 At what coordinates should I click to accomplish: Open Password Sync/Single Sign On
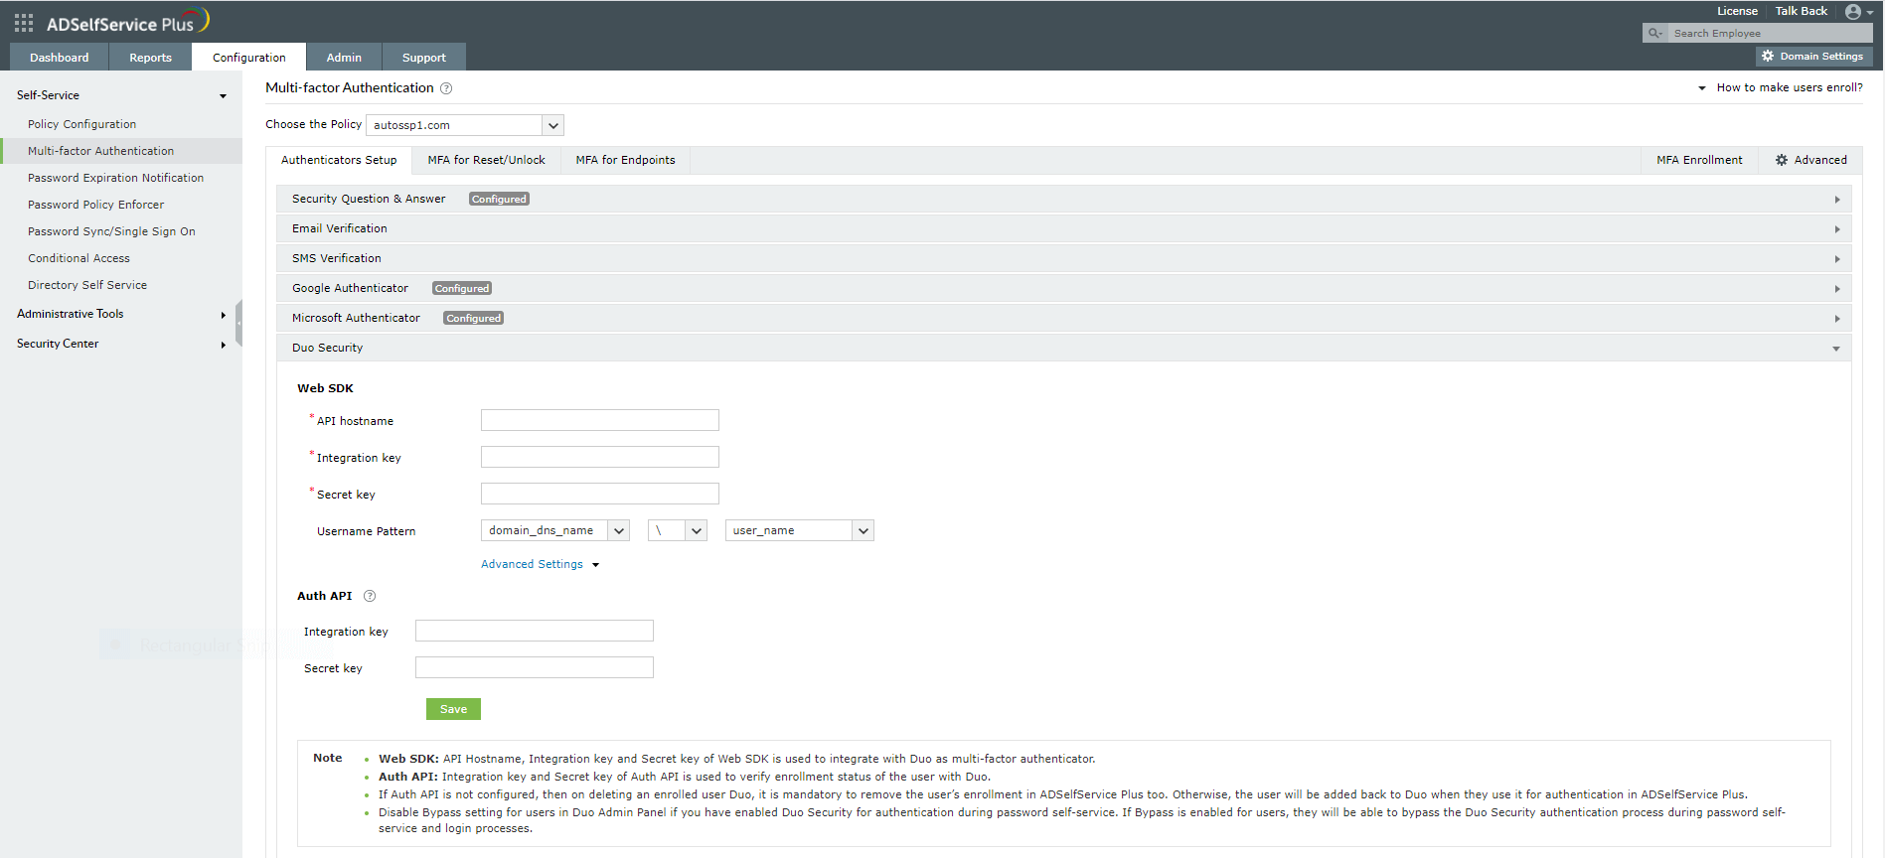[x=111, y=231]
